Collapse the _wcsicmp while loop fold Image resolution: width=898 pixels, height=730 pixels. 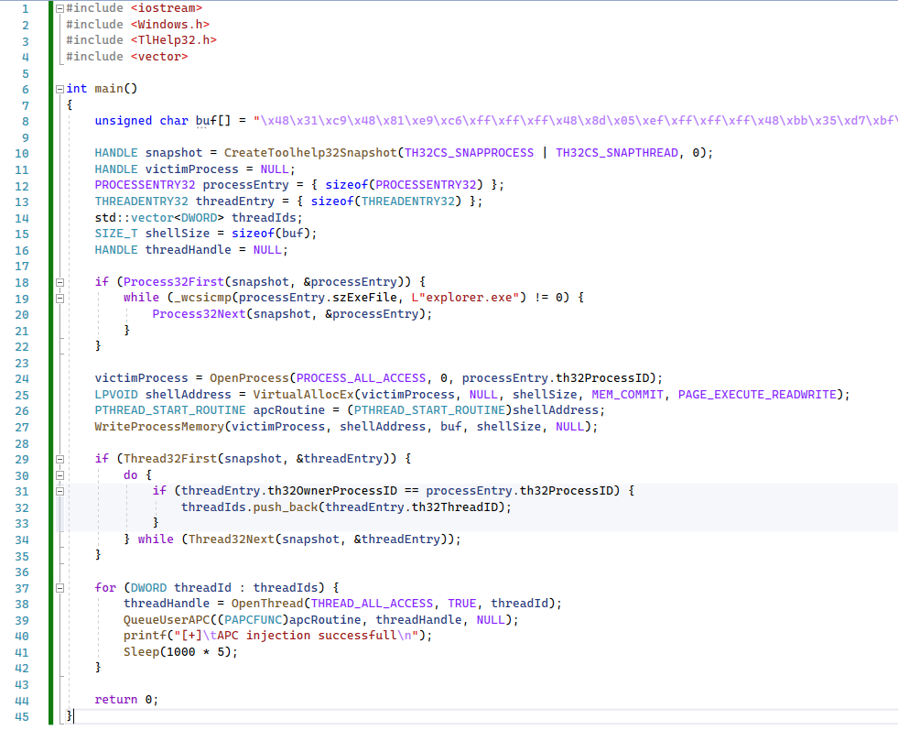click(x=60, y=298)
